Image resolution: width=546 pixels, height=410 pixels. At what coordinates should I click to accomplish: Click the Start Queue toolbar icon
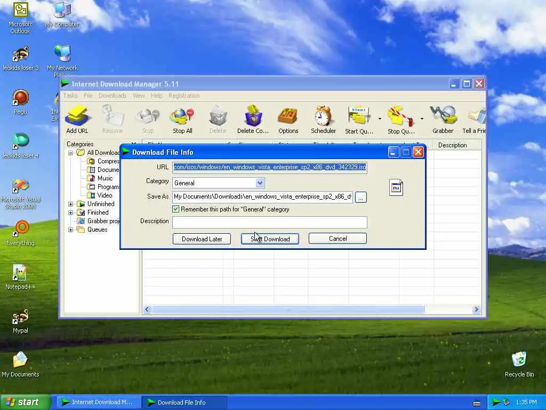(359, 120)
